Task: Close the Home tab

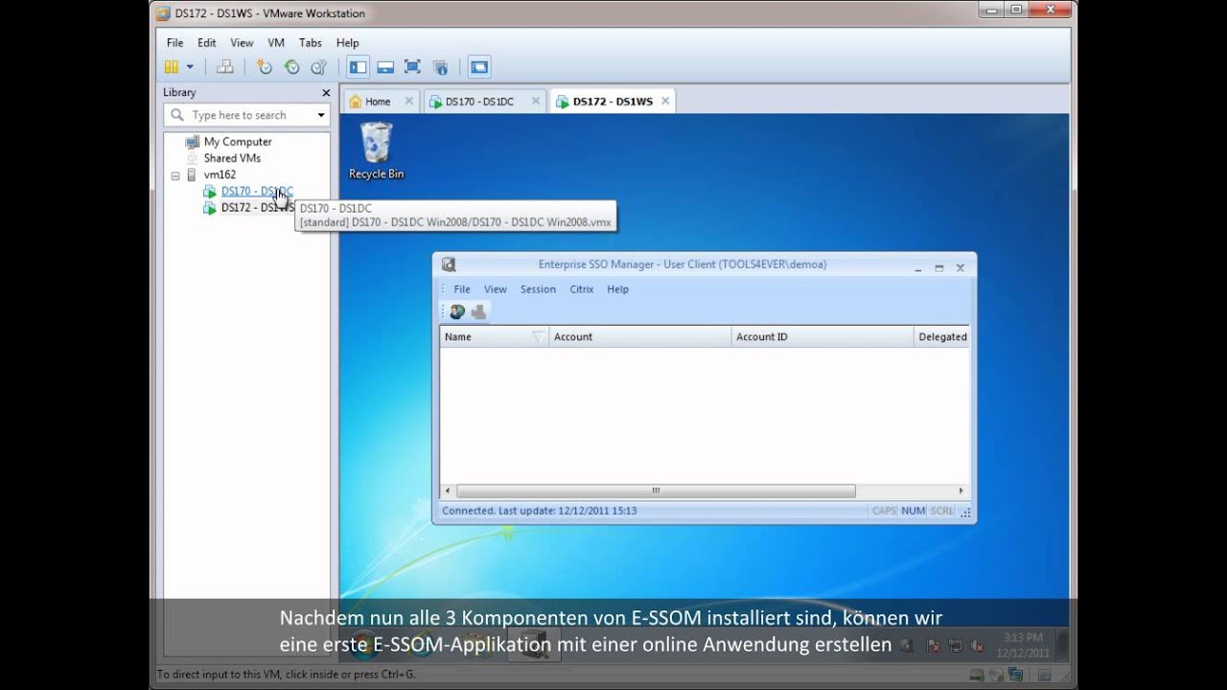Action: (408, 101)
